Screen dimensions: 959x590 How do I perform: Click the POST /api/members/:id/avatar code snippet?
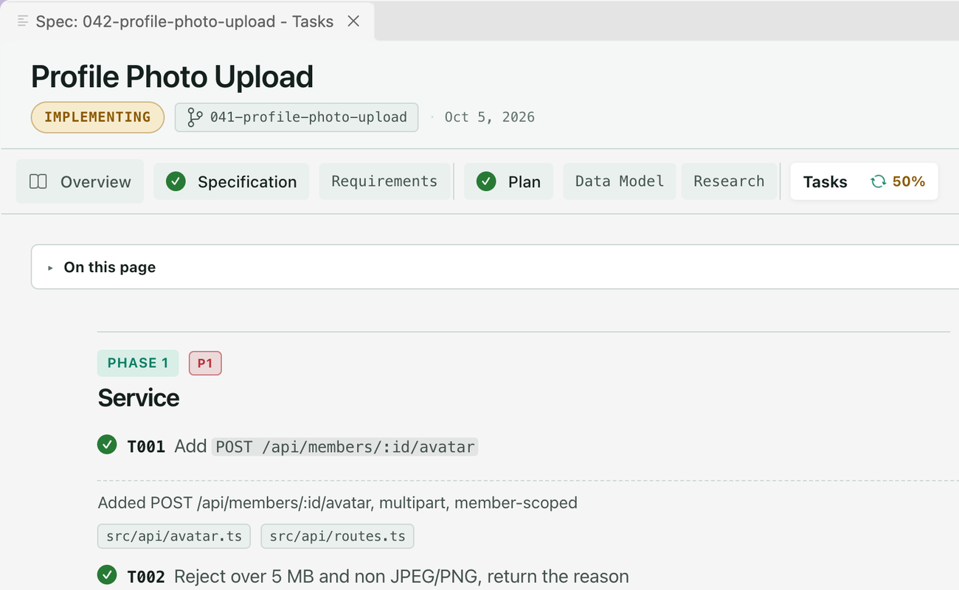click(345, 446)
